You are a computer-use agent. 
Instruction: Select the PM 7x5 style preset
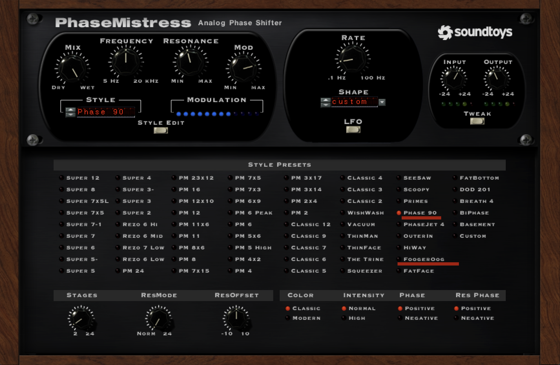coord(244,178)
